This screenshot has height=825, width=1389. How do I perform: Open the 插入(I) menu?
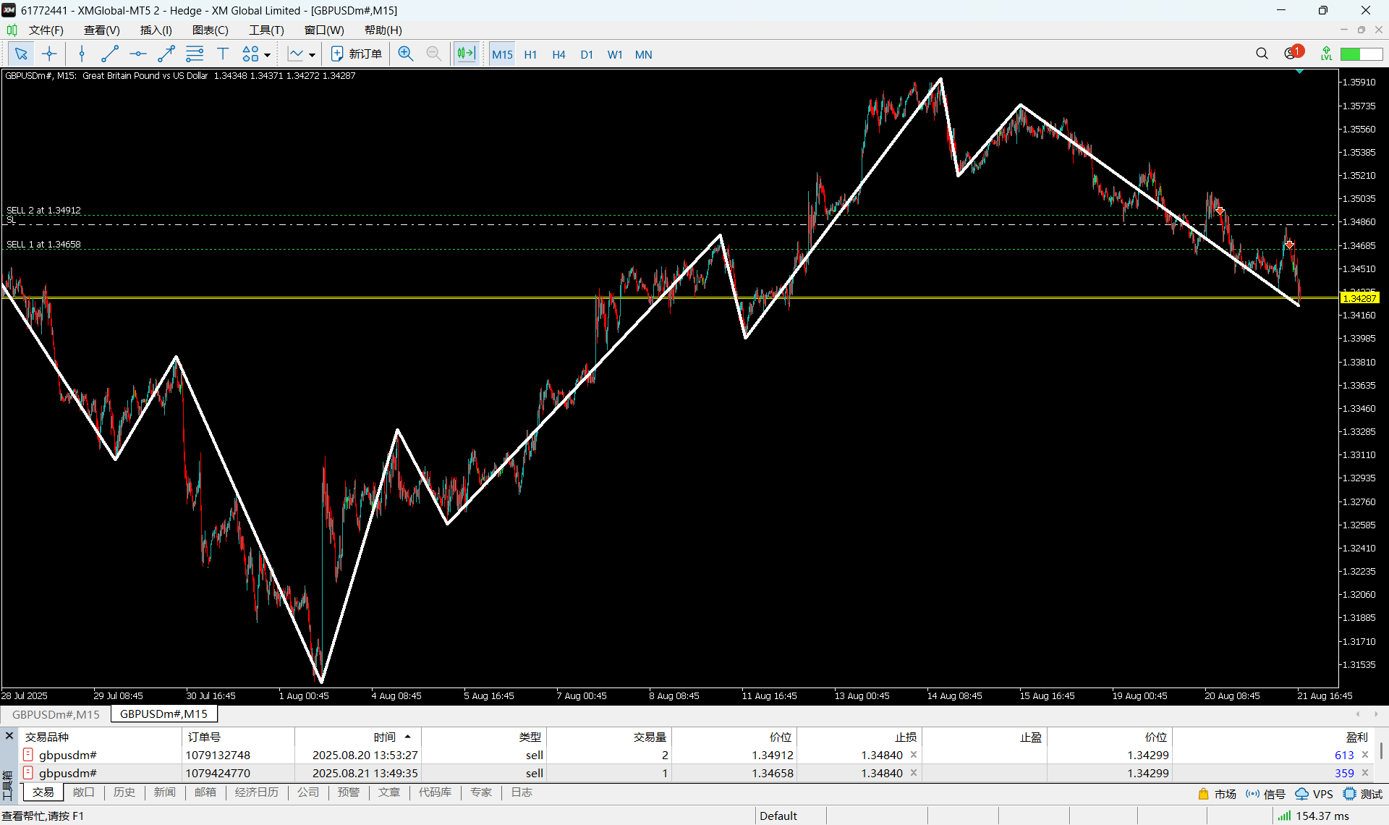156,30
